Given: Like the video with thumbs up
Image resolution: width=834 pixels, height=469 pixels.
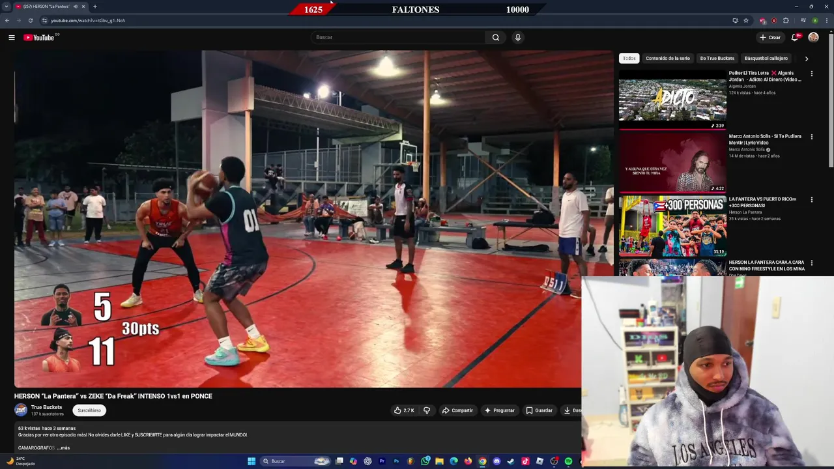Looking at the screenshot, I should [404, 410].
